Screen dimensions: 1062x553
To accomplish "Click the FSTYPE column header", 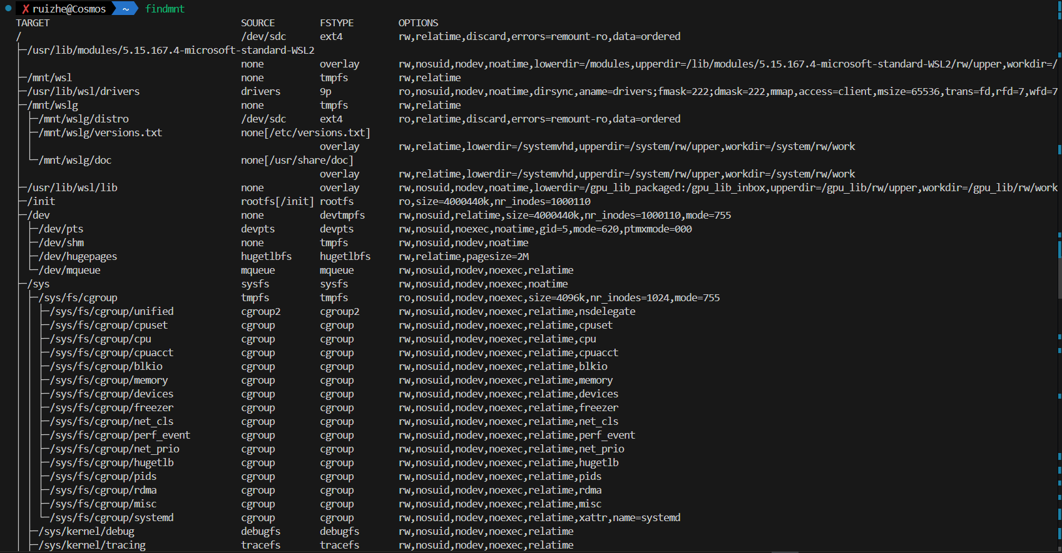I will [337, 23].
